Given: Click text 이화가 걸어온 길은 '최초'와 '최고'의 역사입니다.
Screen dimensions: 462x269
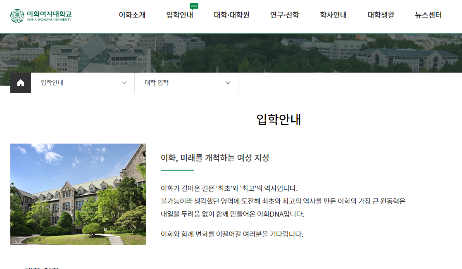Looking at the screenshot, I should [x=229, y=189].
